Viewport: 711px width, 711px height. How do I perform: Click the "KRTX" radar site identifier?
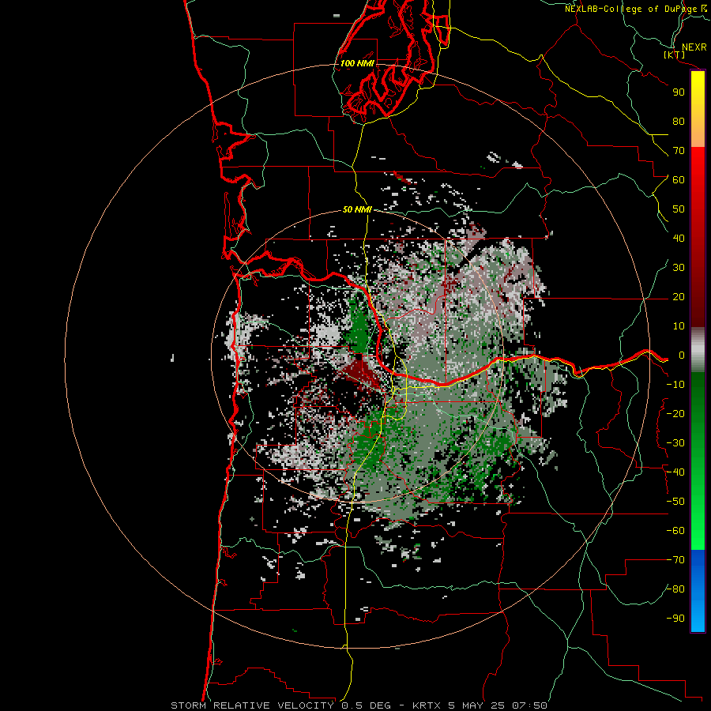[427, 705]
